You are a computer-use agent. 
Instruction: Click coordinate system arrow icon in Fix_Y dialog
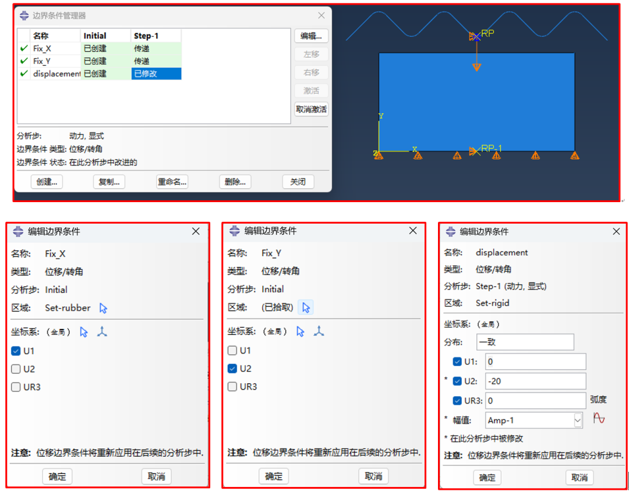tap(301, 331)
